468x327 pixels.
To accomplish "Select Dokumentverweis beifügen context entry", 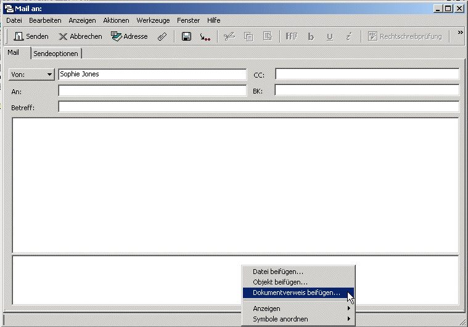I will pyautogui.click(x=298, y=293).
